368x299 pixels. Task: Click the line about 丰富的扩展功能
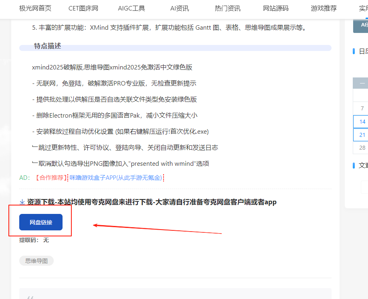[170, 28]
